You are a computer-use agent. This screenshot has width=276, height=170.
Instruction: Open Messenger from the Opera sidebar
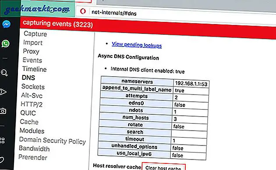(6, 24)
